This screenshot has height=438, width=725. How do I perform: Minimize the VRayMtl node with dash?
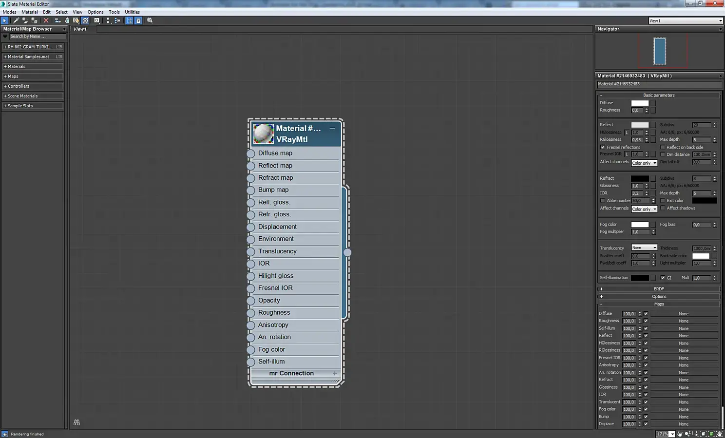pos(332,129)
